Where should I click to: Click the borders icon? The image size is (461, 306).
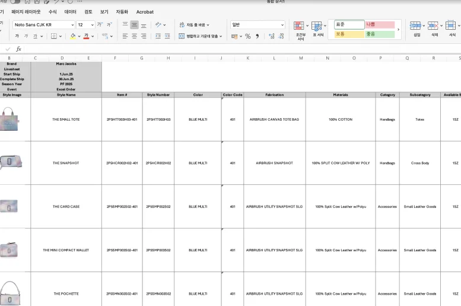pos(53,36)
